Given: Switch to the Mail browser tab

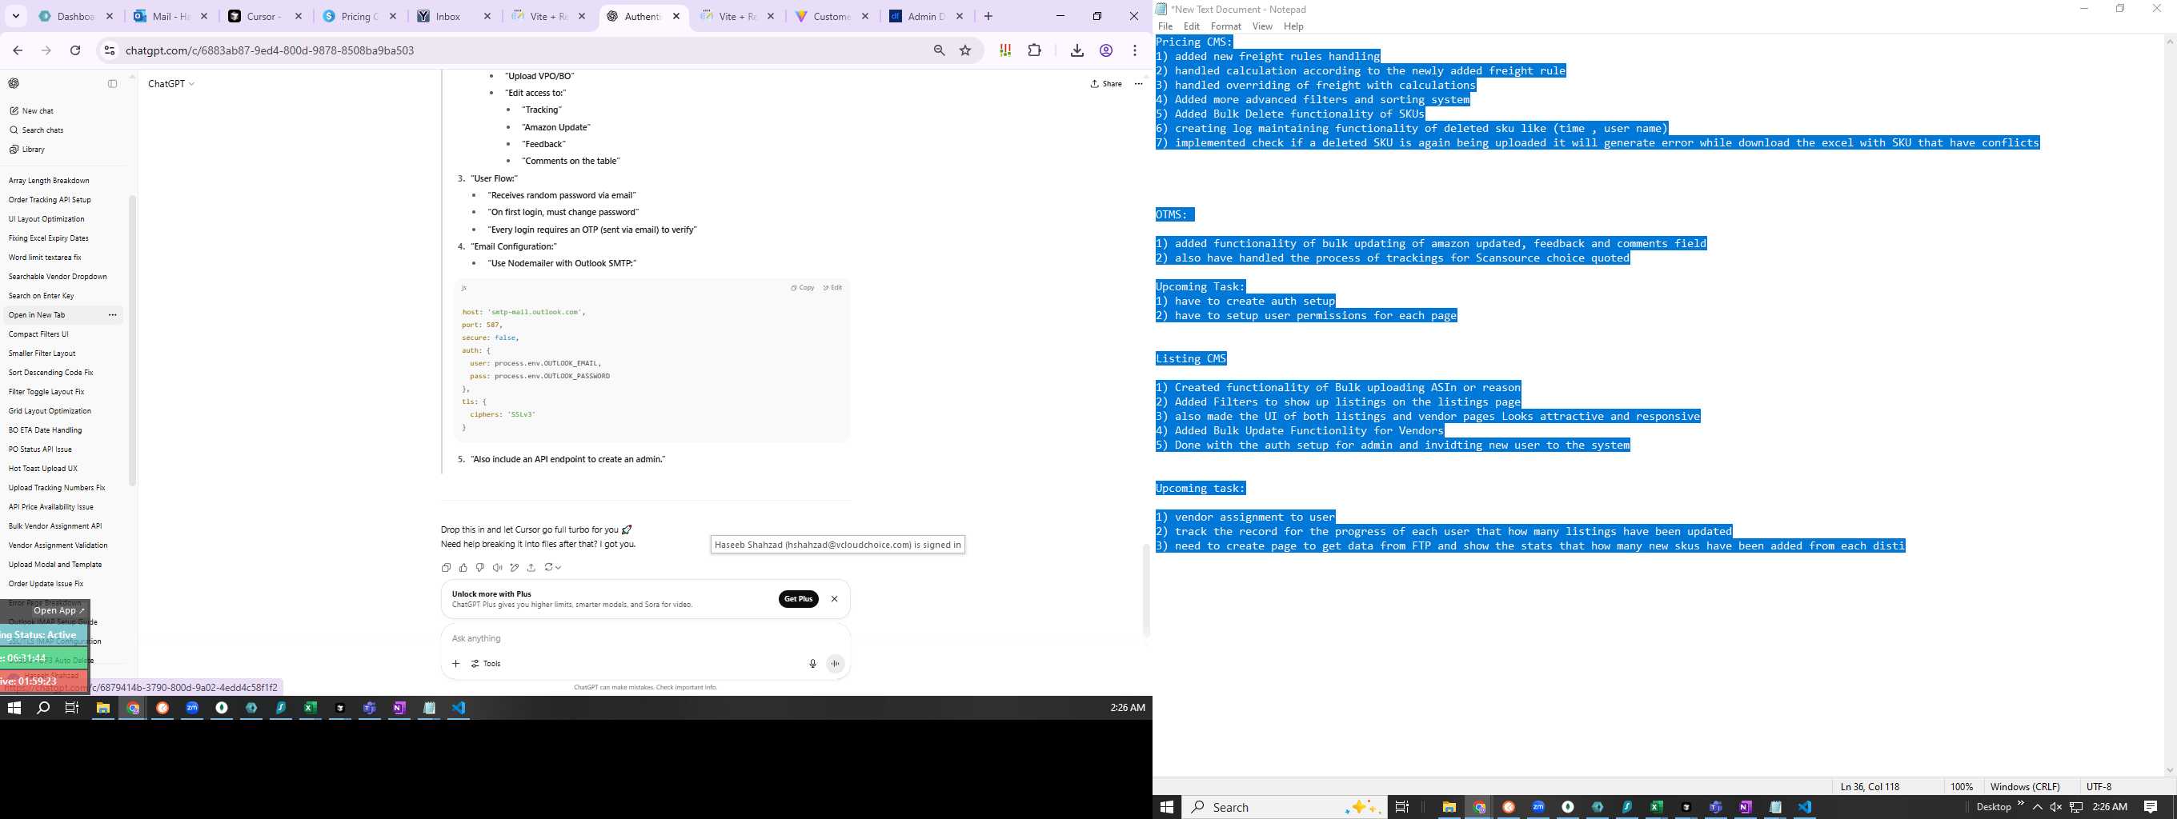Looking at the screenshot, I should pos(170,16).
